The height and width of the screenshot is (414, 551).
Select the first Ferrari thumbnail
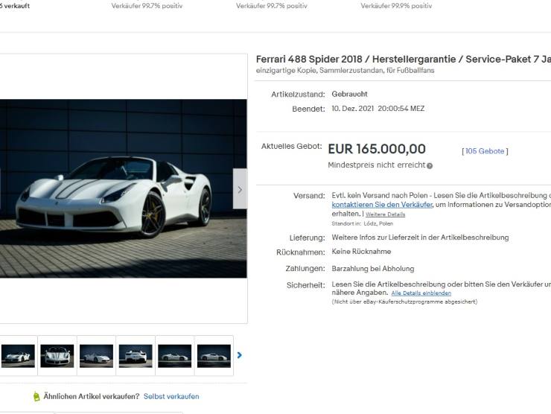pyautogui.click(x=18, y=356)
